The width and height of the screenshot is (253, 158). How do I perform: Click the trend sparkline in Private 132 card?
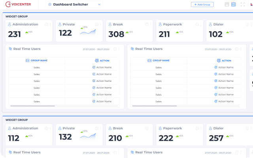[88, 136]
